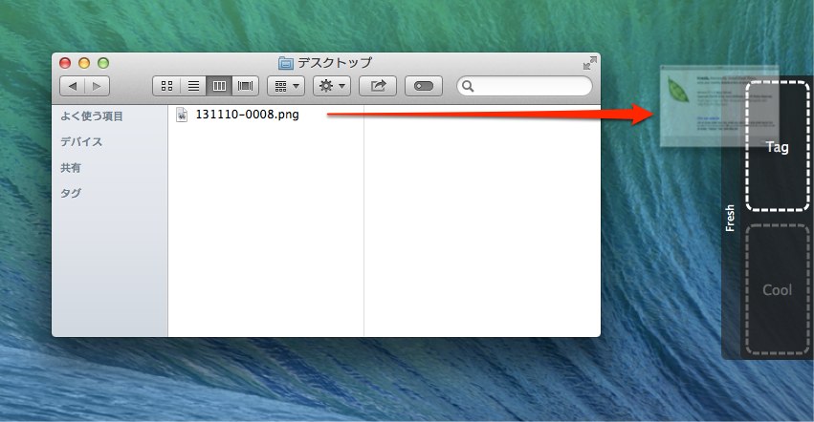Viewport: 814px width, 422px height.
Task: Switch Finder to Cover Flow view
Action: pos(246,86)
